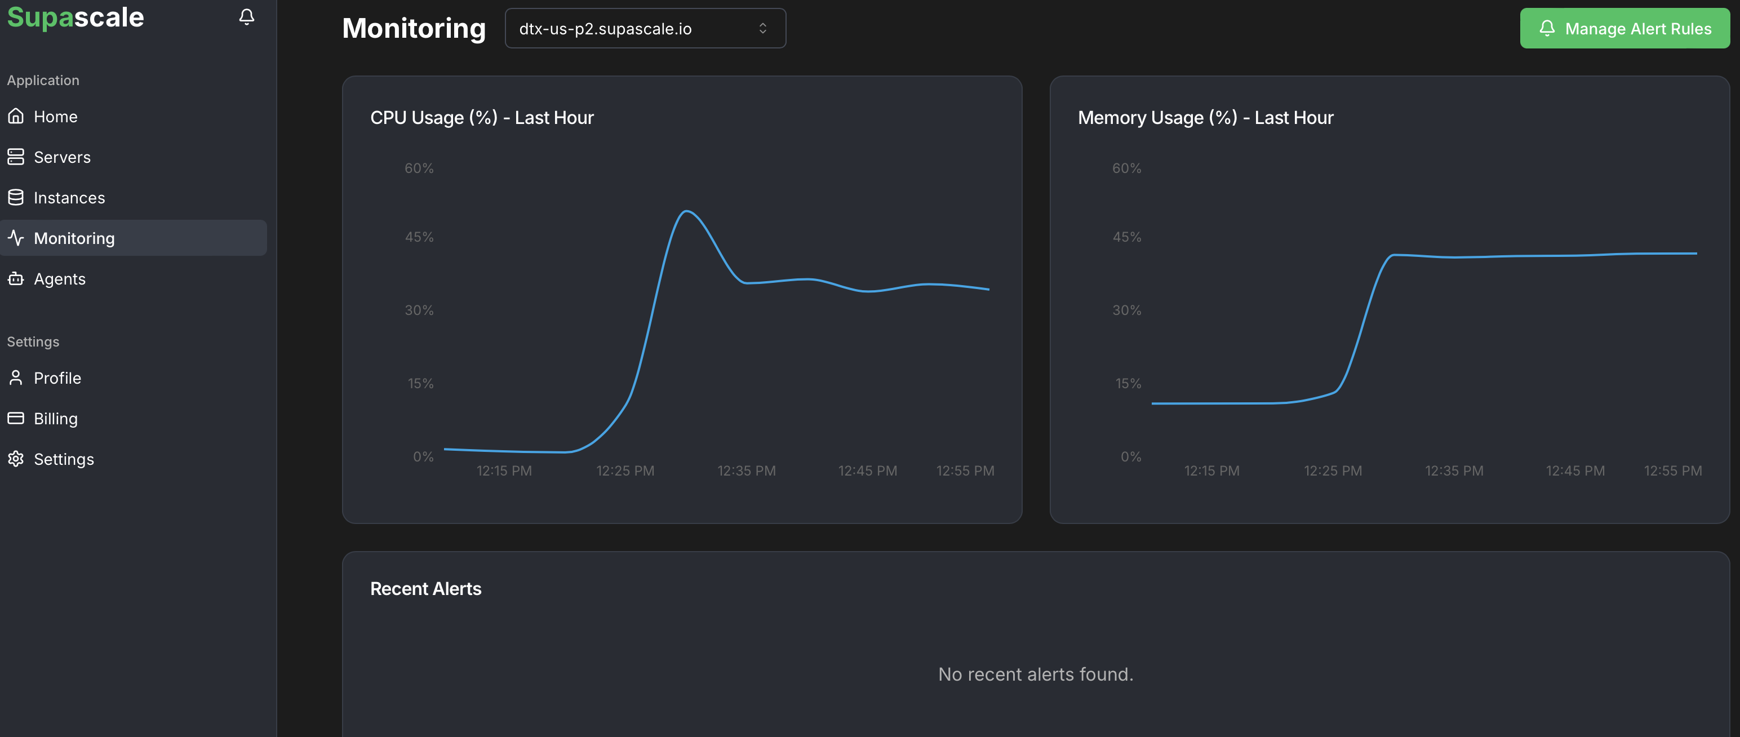Click the 12:45 PM label on CPU chart

(x=867, y=470)
